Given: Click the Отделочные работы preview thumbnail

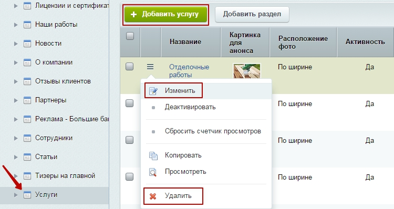Looking at the screenshot, I should 247,71.
